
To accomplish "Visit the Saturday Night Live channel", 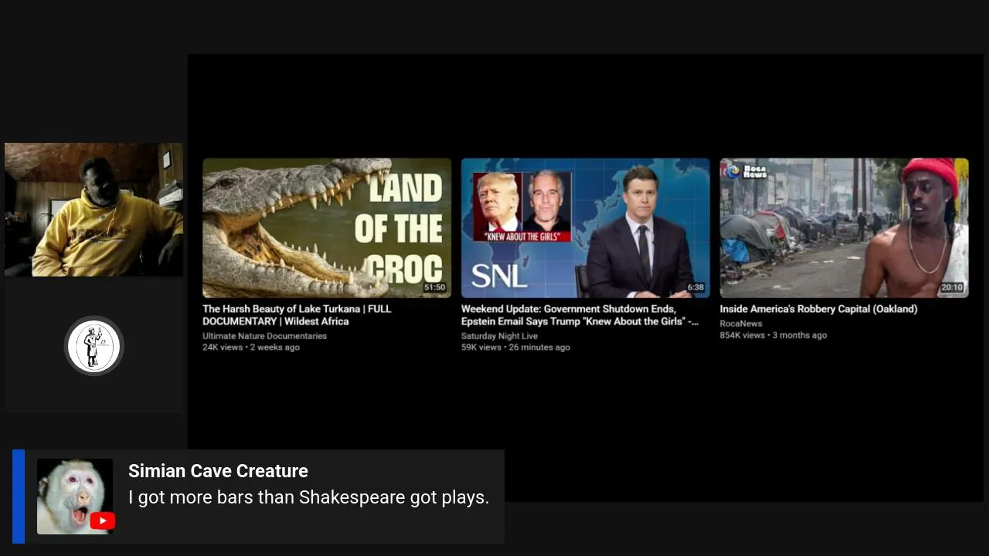I will [499, 336].
